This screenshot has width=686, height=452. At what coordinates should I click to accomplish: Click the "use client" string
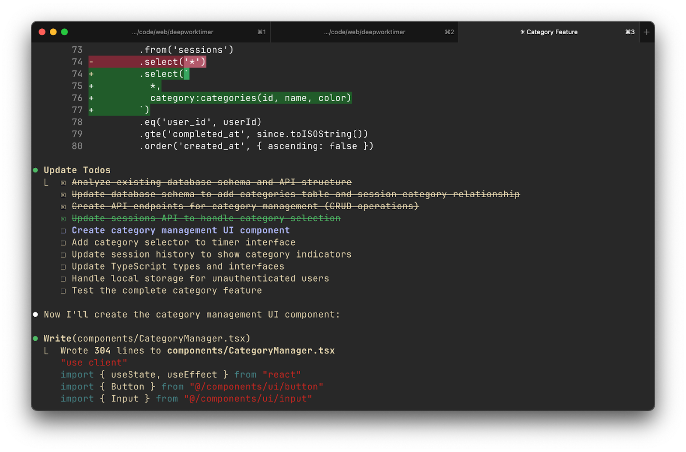94,363
